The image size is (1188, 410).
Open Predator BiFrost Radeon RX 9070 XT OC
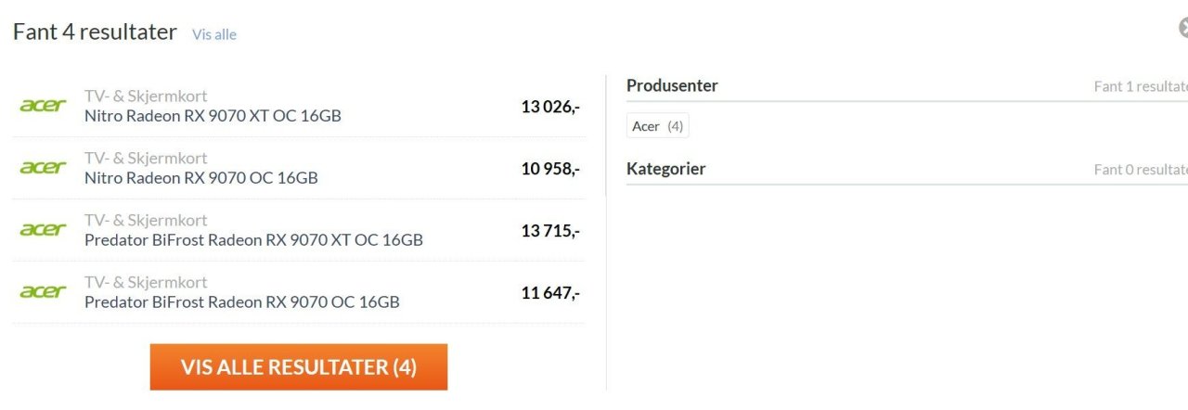(x=253, y=240)
